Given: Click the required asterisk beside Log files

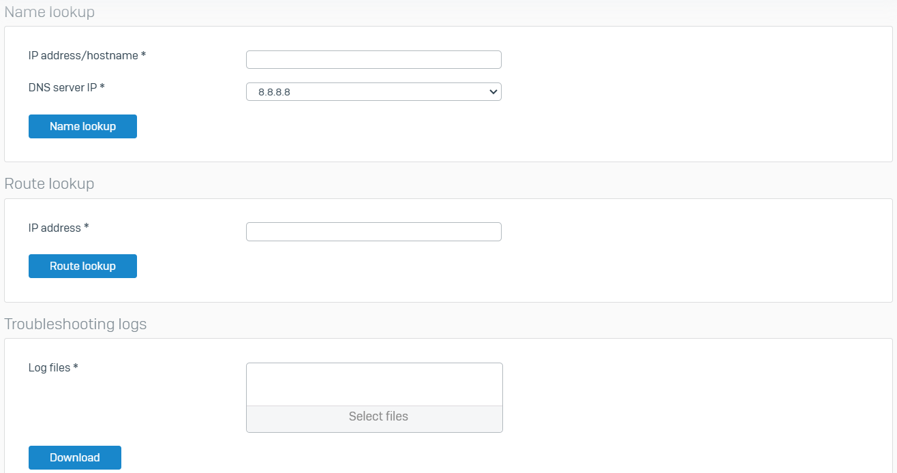Looking at the screenshot, I should click(76, 367).
